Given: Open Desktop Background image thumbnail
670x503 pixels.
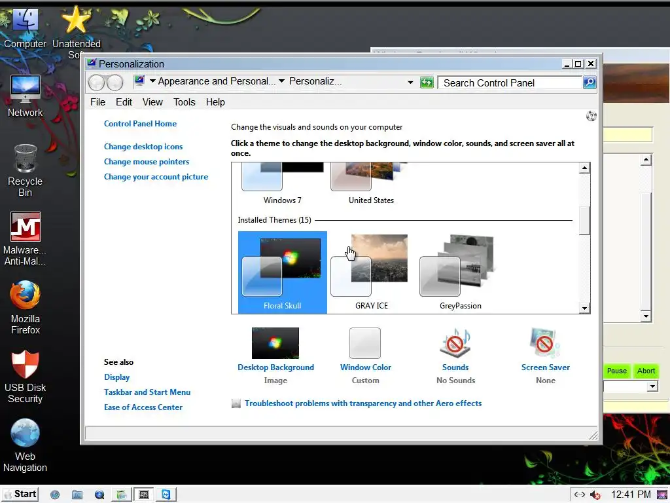Looking at the screenshot, I should click(x=275, y=343).
